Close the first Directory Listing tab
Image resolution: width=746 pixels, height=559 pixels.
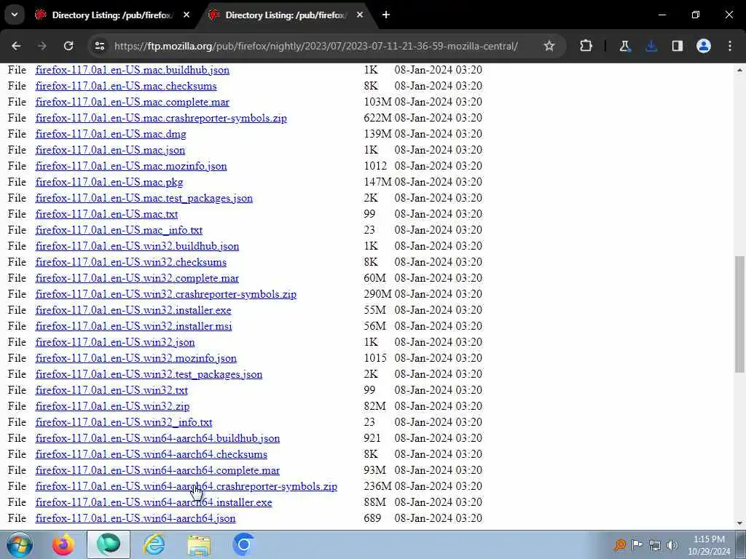[x=186, y=15]
